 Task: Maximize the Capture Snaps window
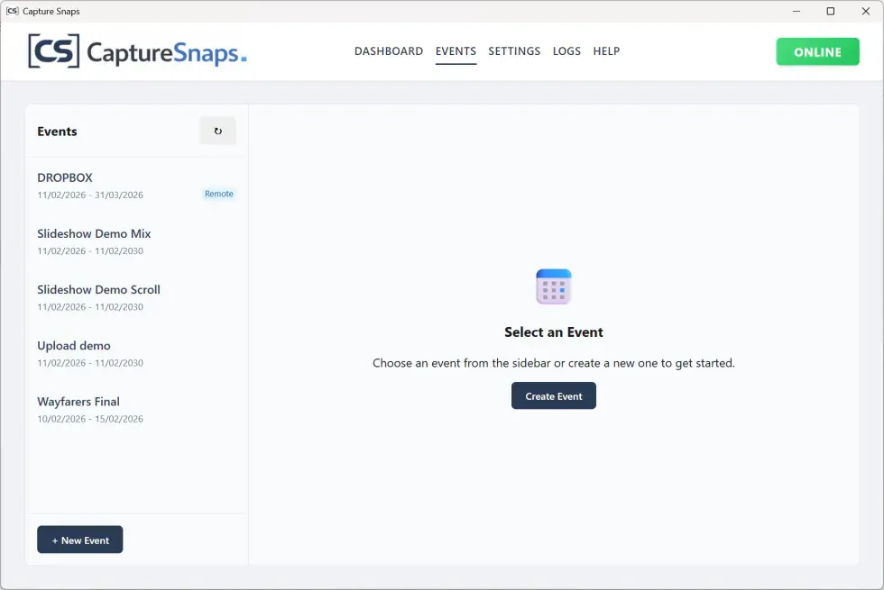831,11
